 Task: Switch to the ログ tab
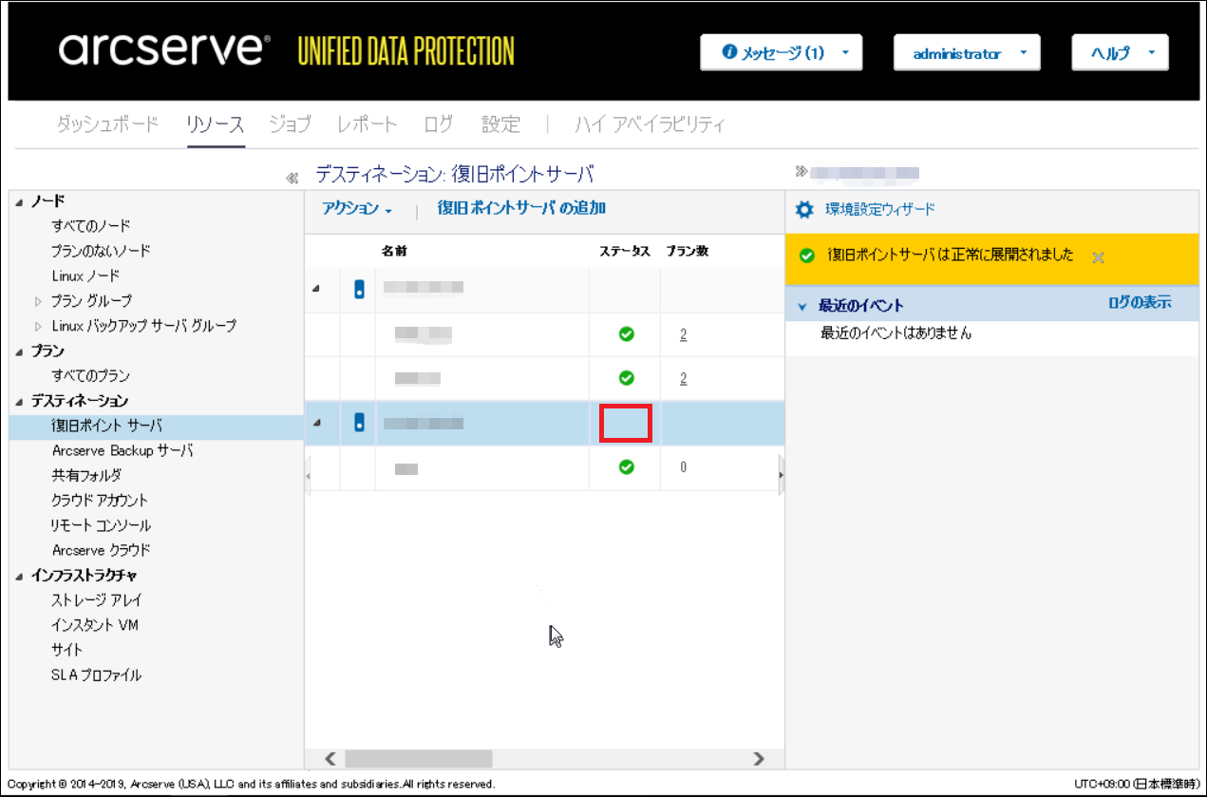pos(439,124)
